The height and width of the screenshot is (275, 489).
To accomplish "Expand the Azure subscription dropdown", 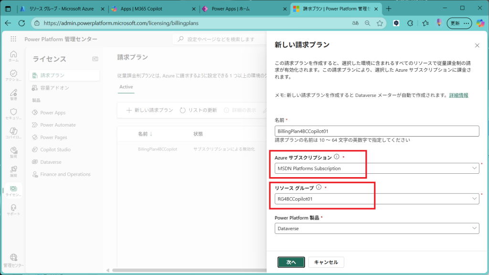I will (474, 168).
